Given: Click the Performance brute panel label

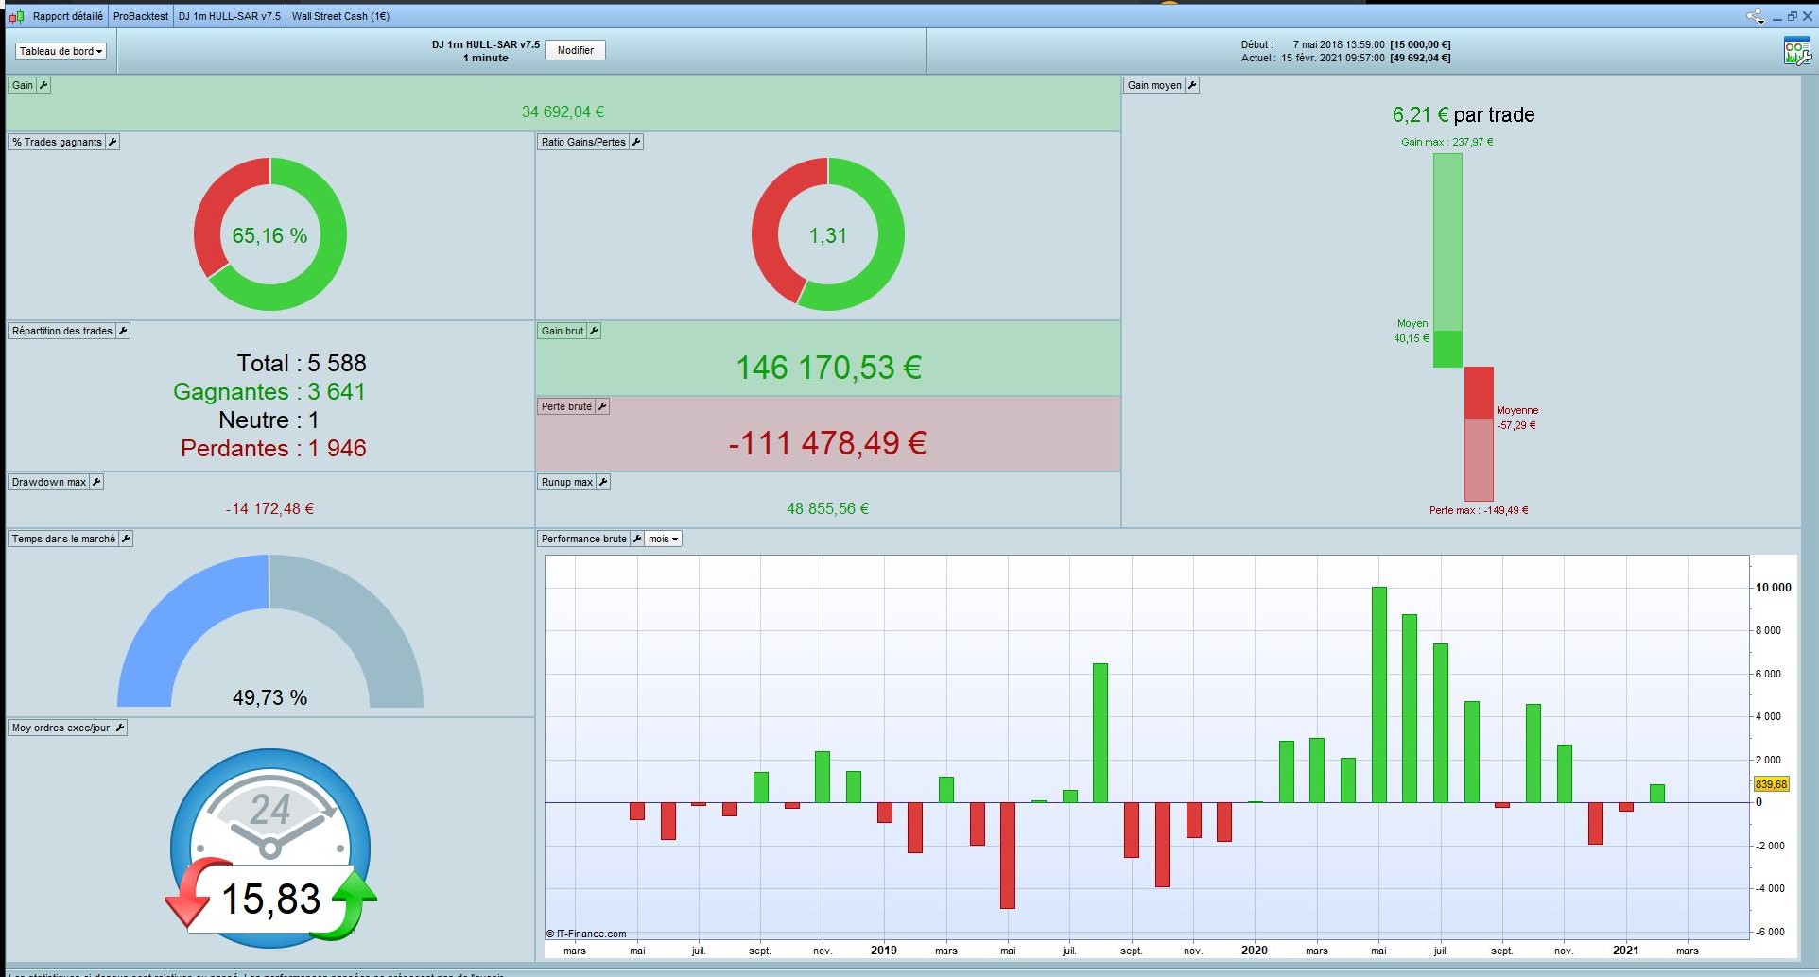Looking at the screenshot, I should tap(584, 539).
